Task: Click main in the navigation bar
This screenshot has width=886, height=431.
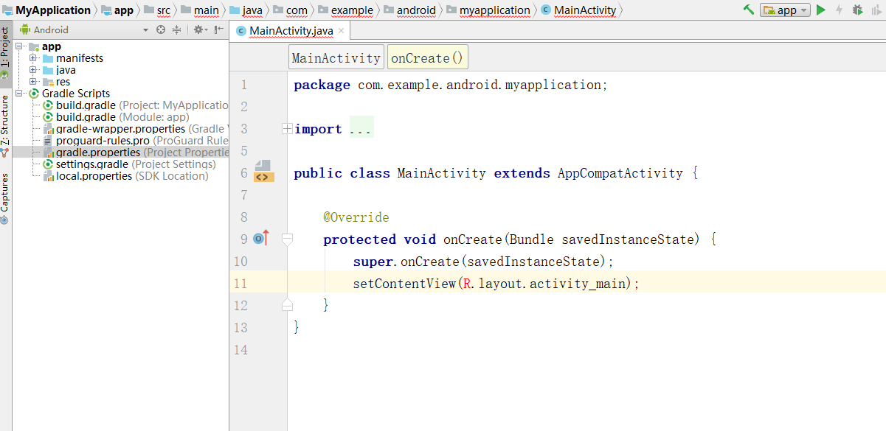Action: tap(200, 10)
